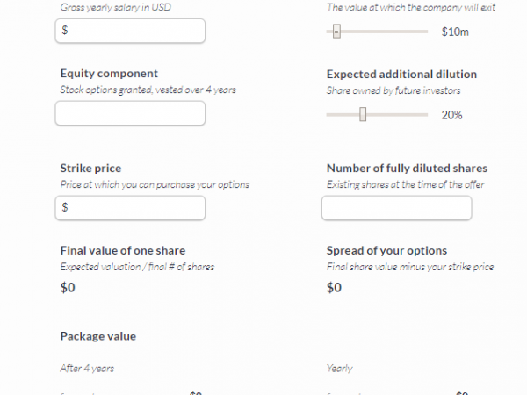
Task: Click the $10m exit value readout
Action: coord(455,32)
